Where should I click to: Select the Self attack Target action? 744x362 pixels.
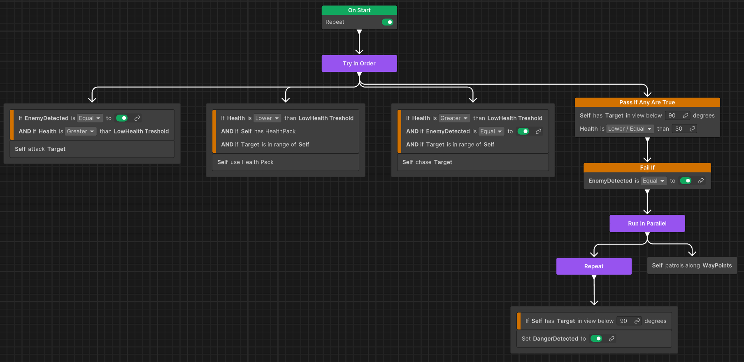click(92, 149)
